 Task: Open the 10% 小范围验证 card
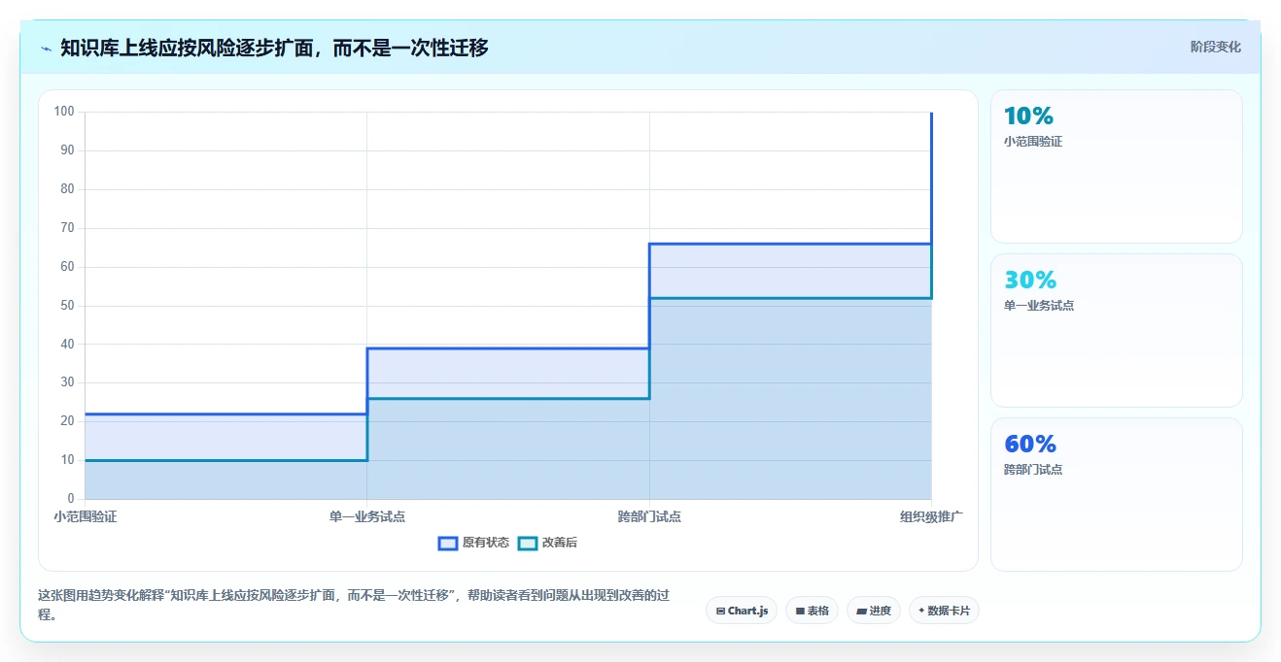click(x=1116, y=166)
